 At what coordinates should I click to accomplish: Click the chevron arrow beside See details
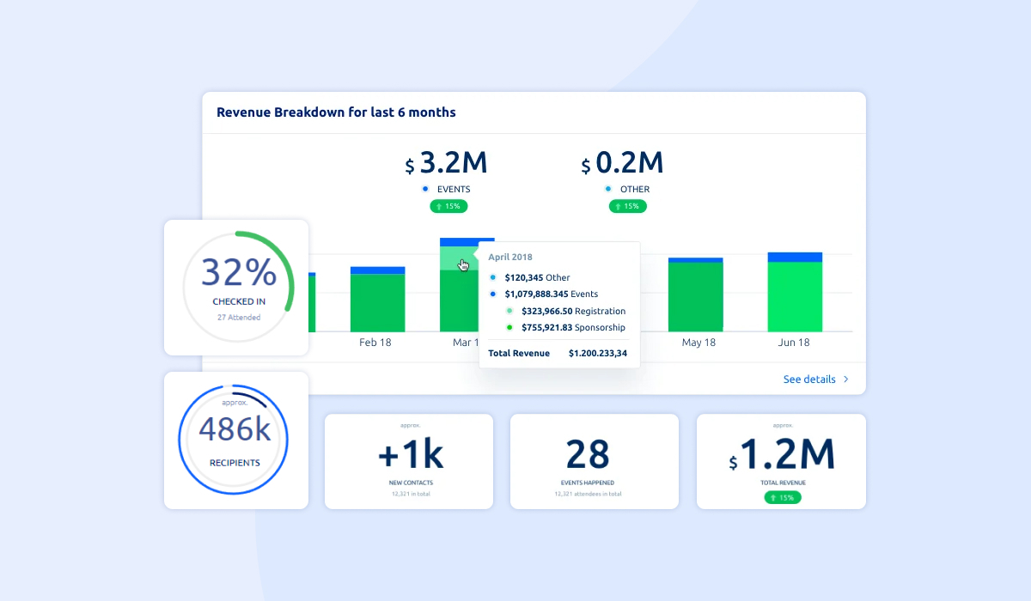coord(845,379)
